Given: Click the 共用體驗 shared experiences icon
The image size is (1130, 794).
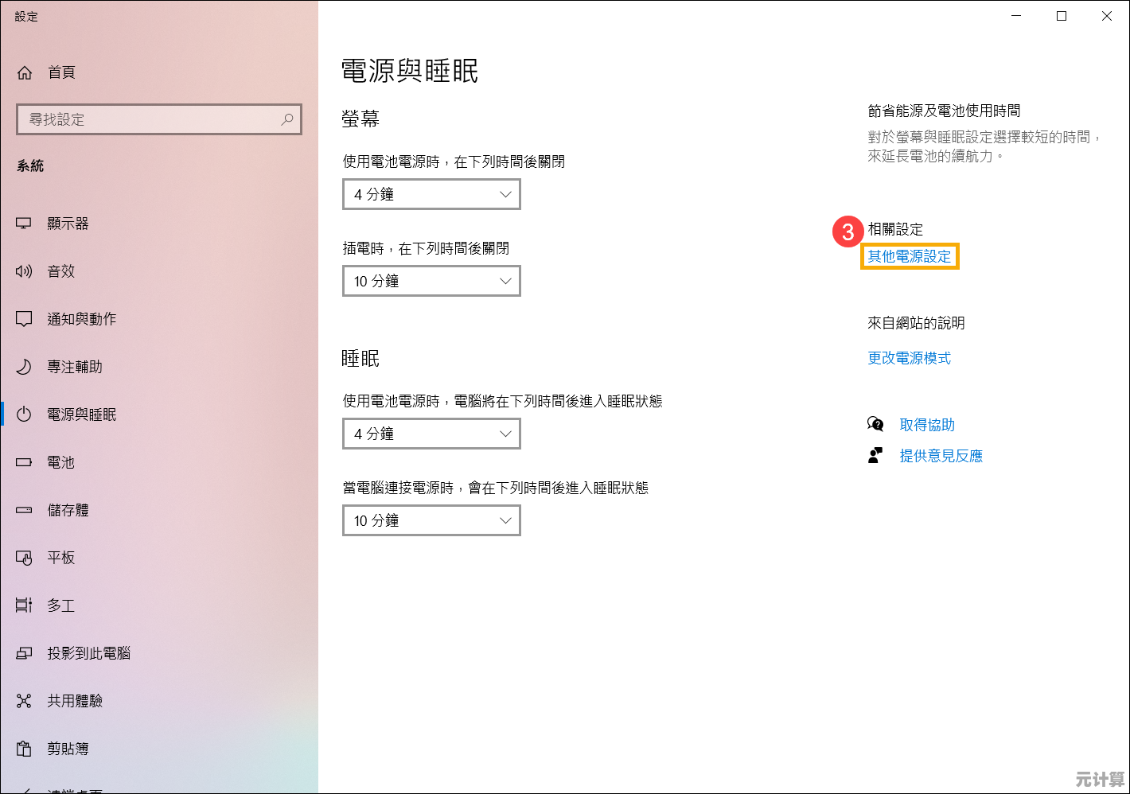Looking at the screenshot, I should point(24,701).
